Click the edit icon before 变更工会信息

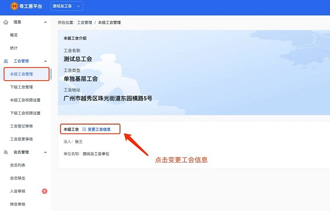coord(84,129)
